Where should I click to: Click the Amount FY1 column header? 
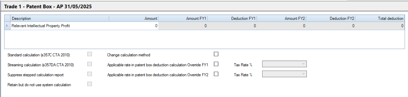[183, 19]
